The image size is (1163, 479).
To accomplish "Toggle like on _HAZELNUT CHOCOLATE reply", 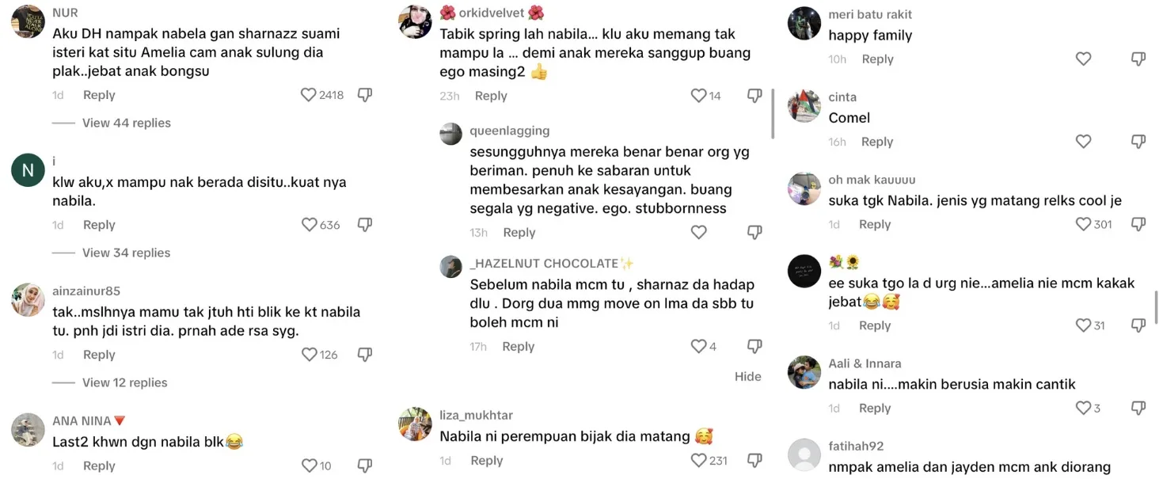I will click(698, 347).
